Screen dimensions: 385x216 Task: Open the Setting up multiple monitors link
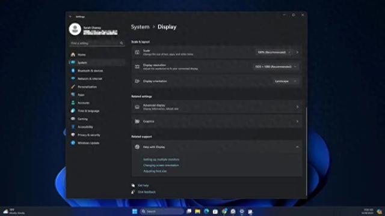[161, 160]
